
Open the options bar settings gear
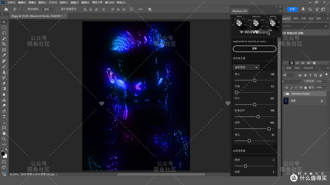150,9
